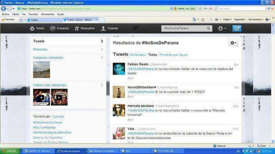Filter tweets by Destacados
This screenshot has height=154, width=275.
137,55
